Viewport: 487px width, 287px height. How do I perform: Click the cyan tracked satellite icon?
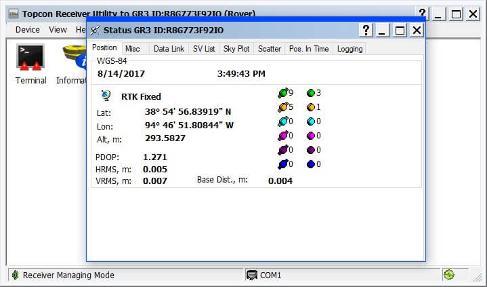tap(282, 121)
